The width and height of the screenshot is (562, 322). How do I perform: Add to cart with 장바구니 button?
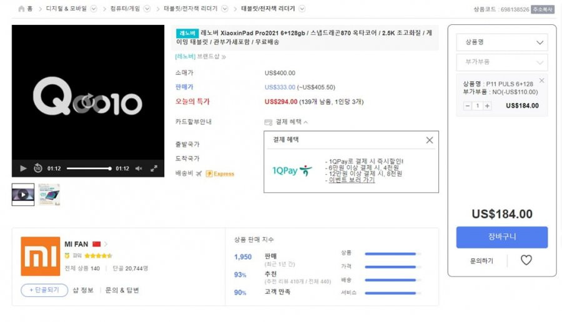pos(502,237)
